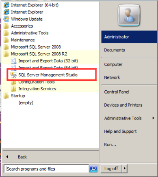Click the Administrative Tools folder icon in programs list
158x177 pixels.
(x=6, y=33)
